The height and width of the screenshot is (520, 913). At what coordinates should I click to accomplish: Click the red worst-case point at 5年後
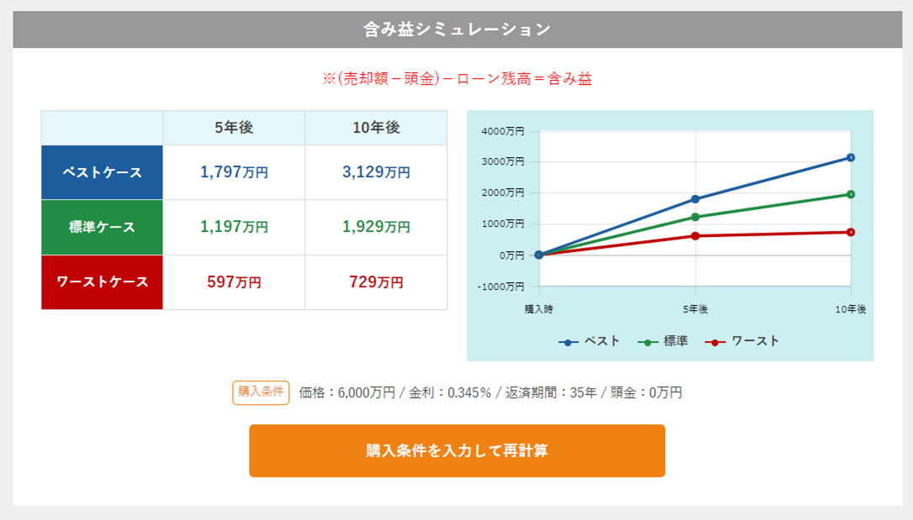point(695,236)
